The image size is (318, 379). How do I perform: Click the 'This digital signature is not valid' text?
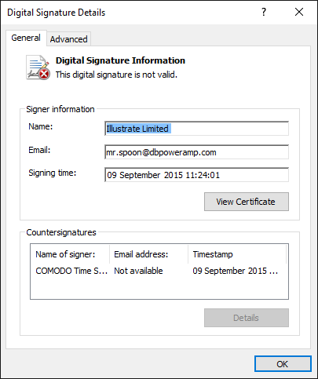(116, 75)
